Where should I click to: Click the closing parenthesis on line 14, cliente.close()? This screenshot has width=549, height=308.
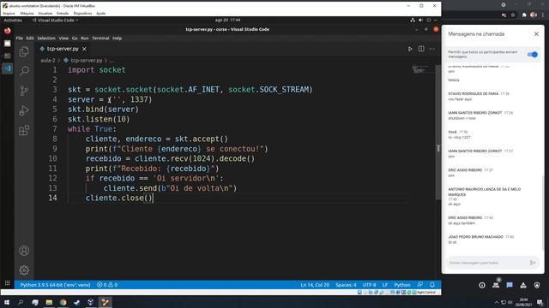(150, 198)
